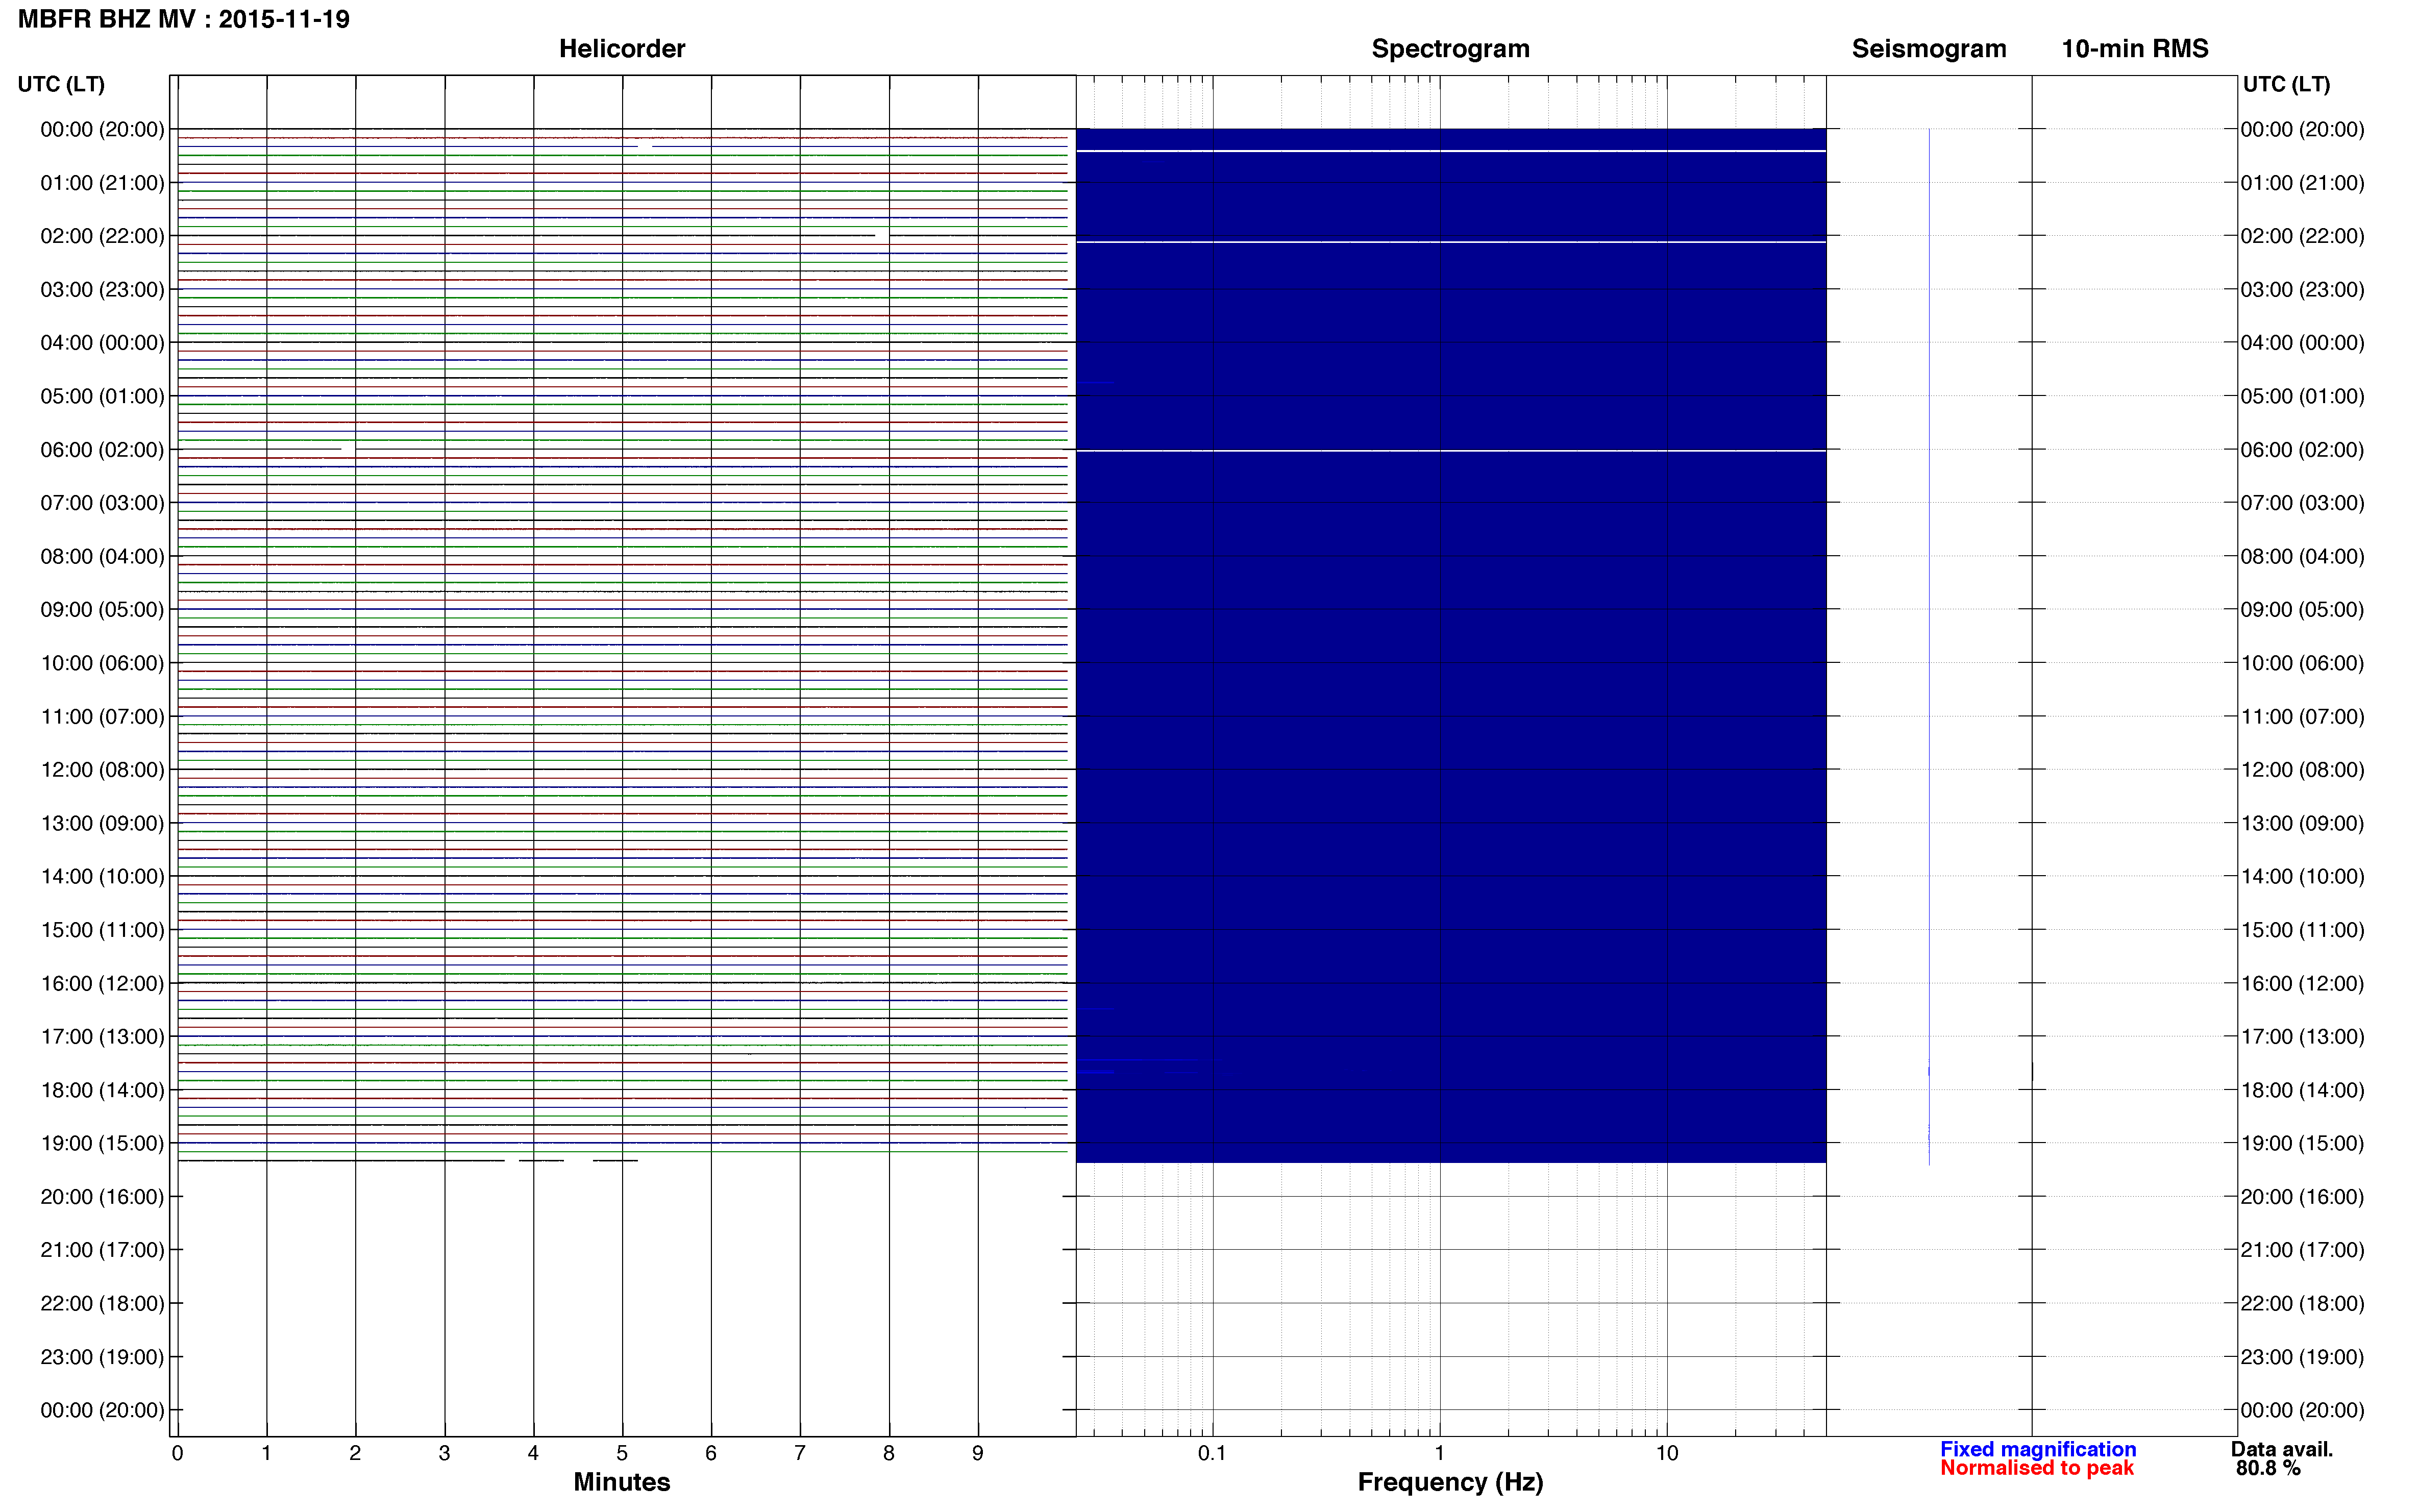Viewport: 2419px width, 1512px height.
Task: Click the left '17:00 (13:00)' time label
Action: pyautogui.click(x=102, y=1037)
